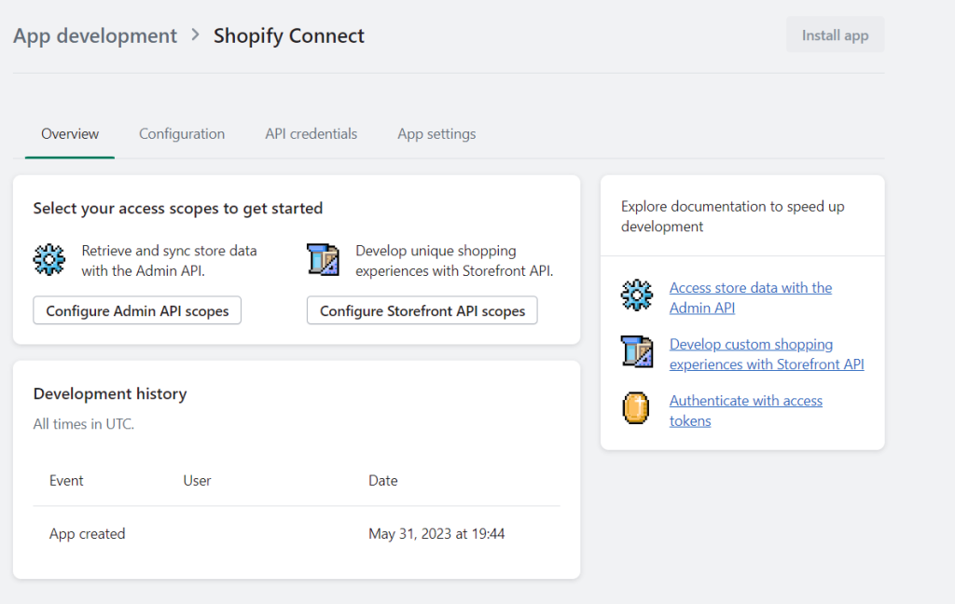Image resolution: width=955 pixels, height=604 pixels.
Task: Click the storefront icon beside Develop custom shopping link
Action: coord(637,352)
